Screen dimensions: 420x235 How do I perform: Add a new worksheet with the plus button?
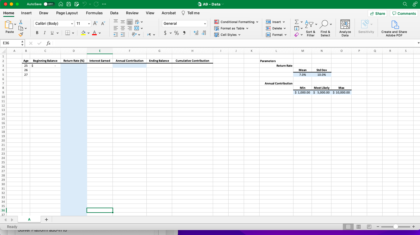coord(46,219)
